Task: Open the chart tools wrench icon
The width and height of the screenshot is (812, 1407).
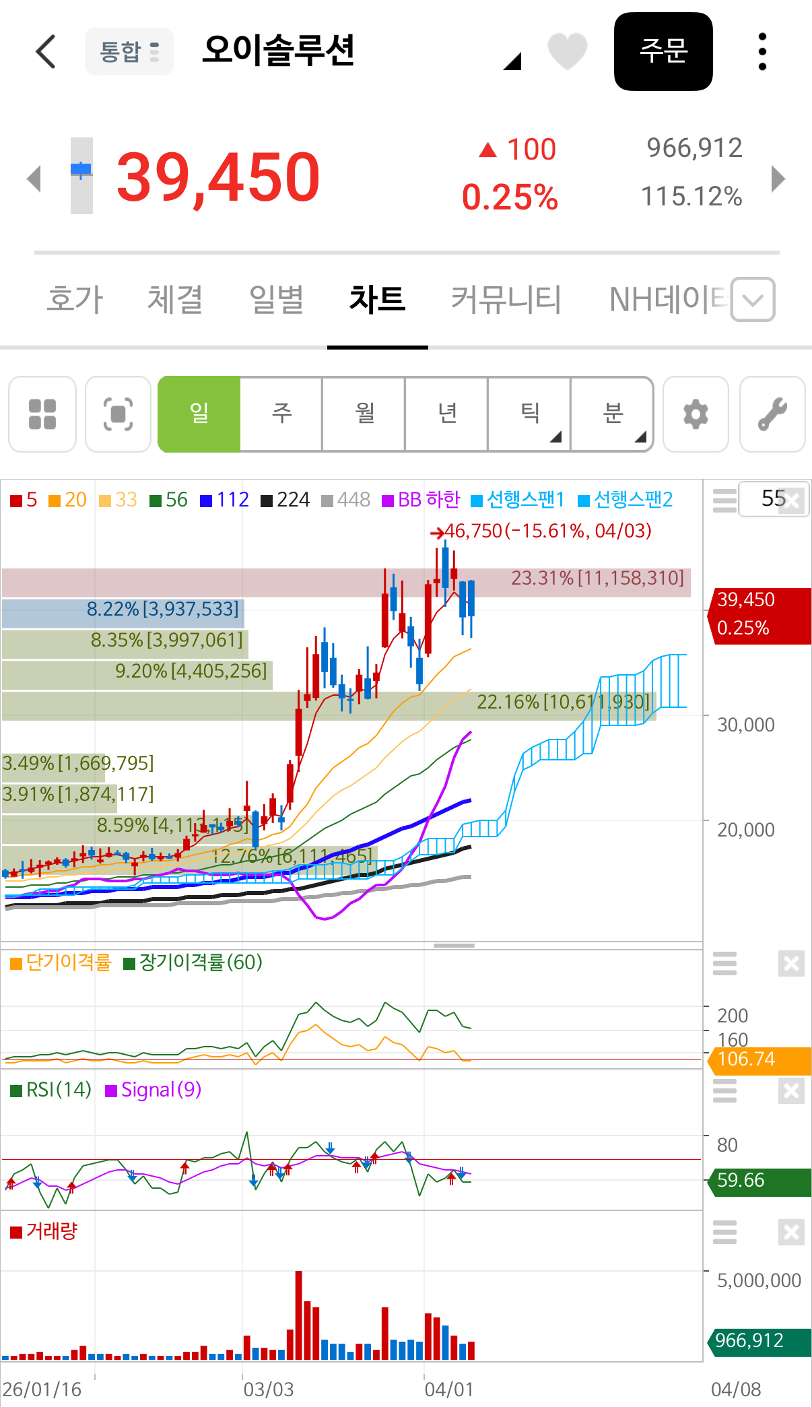Action: coord(772,414)
